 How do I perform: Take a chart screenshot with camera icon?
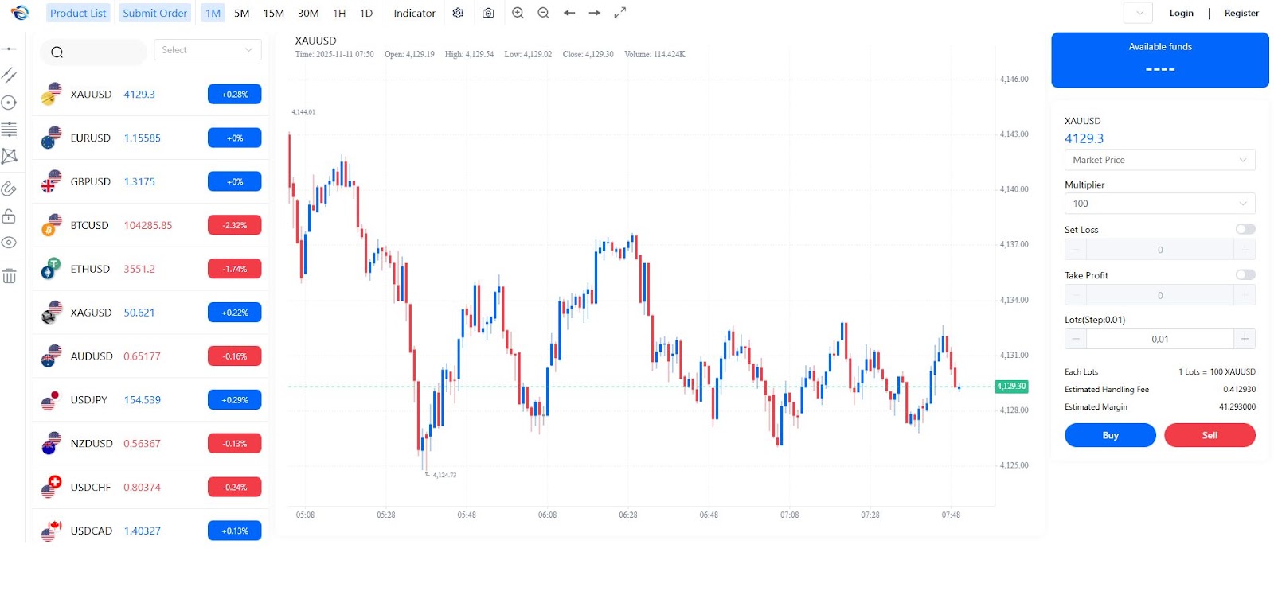(488, 13)
